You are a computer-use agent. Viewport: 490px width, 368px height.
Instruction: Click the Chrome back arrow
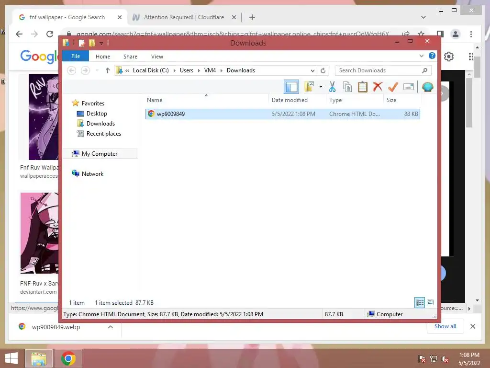point(19,34)
